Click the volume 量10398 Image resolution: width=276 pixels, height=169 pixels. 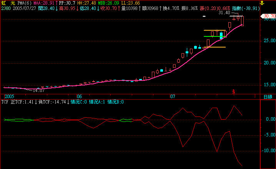tap(130, 8)
